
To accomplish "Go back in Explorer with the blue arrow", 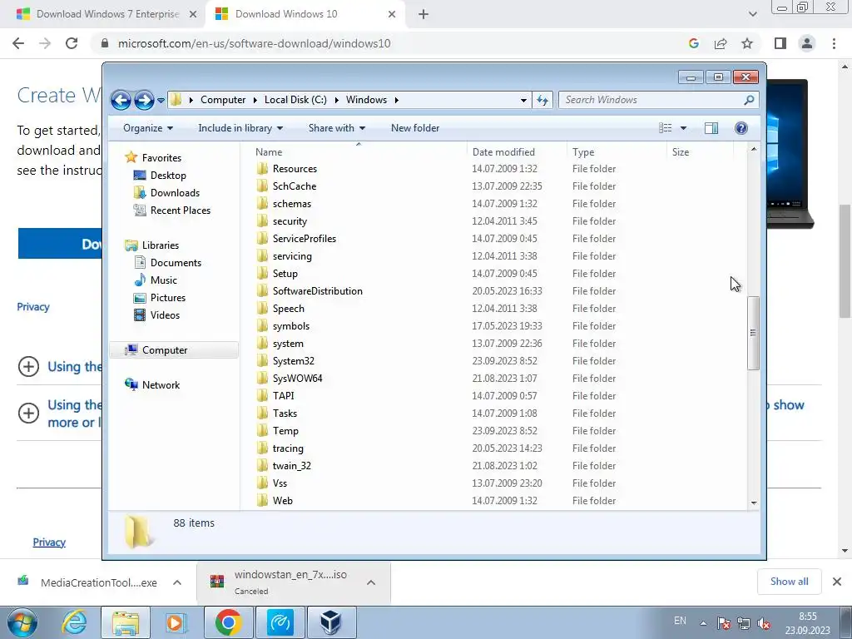I will 121,100.
